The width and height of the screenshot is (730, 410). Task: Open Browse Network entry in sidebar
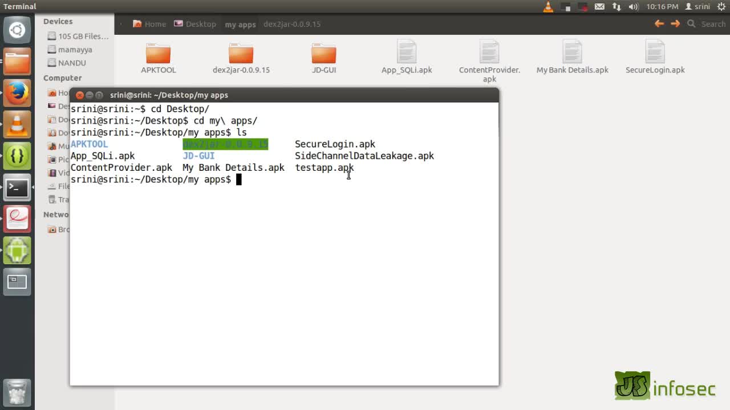click(58, 229)
